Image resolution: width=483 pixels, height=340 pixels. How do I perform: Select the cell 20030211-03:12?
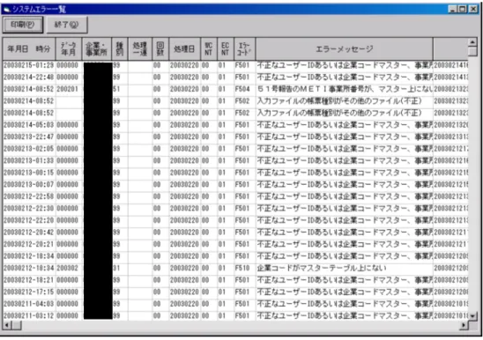click(x=29, y=315)
